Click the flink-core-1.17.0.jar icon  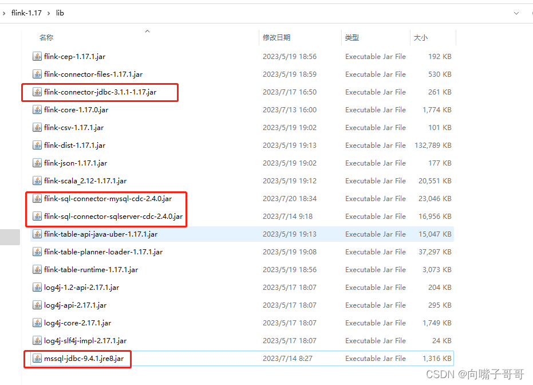37,109
